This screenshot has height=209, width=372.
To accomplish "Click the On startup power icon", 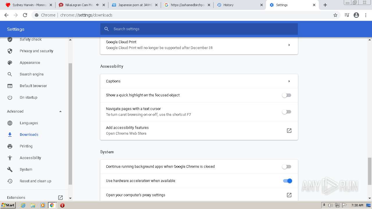I will 10,98.
